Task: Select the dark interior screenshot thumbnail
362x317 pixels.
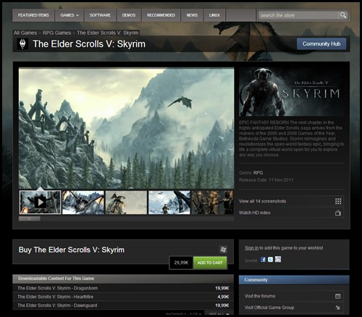Action: coord(212,202)
